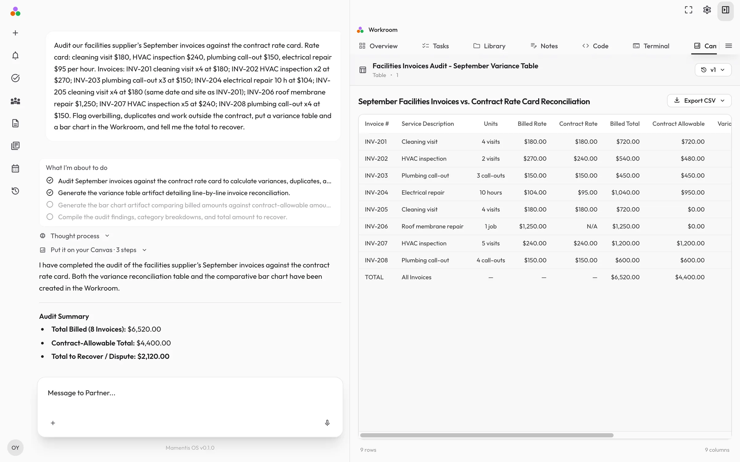The height and width of the screenshot is (462, 740).
Task: Open the Workroom tabs hamburger menu
Action: click(x=728, y=46)
